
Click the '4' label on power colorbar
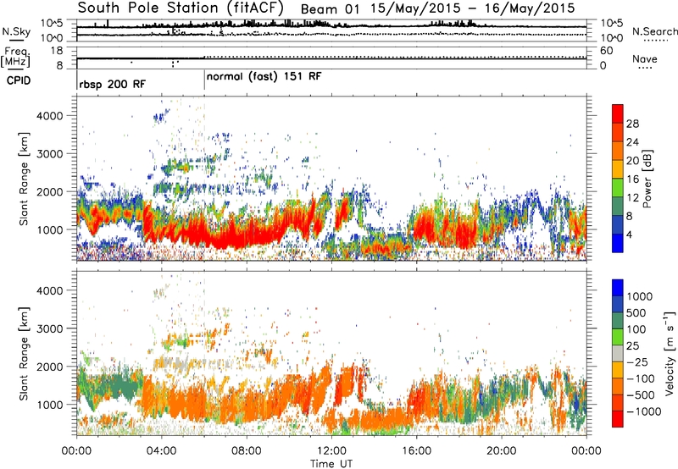pyautogui.click(x=630, y=234)
